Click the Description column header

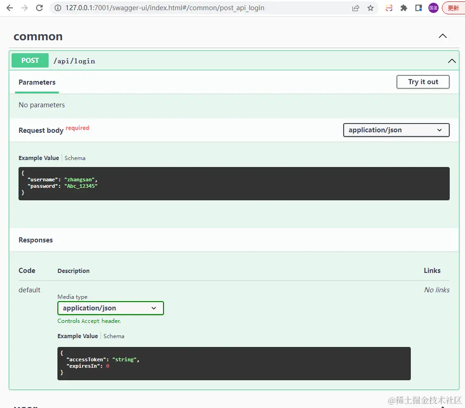(x=74, y=271)
